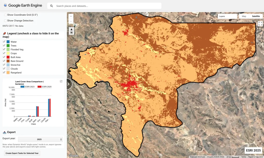This screenshot has height=158, width=264.
Task: Click the ESRI 2025 map label
Action: click(x=253, y=151)
